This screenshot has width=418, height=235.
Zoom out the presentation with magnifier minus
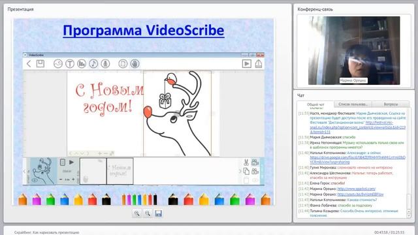(148, 213)
